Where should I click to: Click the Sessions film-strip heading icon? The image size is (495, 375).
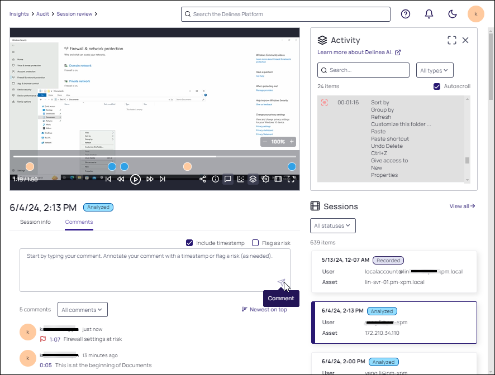pyautogui.click(x=315, y=206)
